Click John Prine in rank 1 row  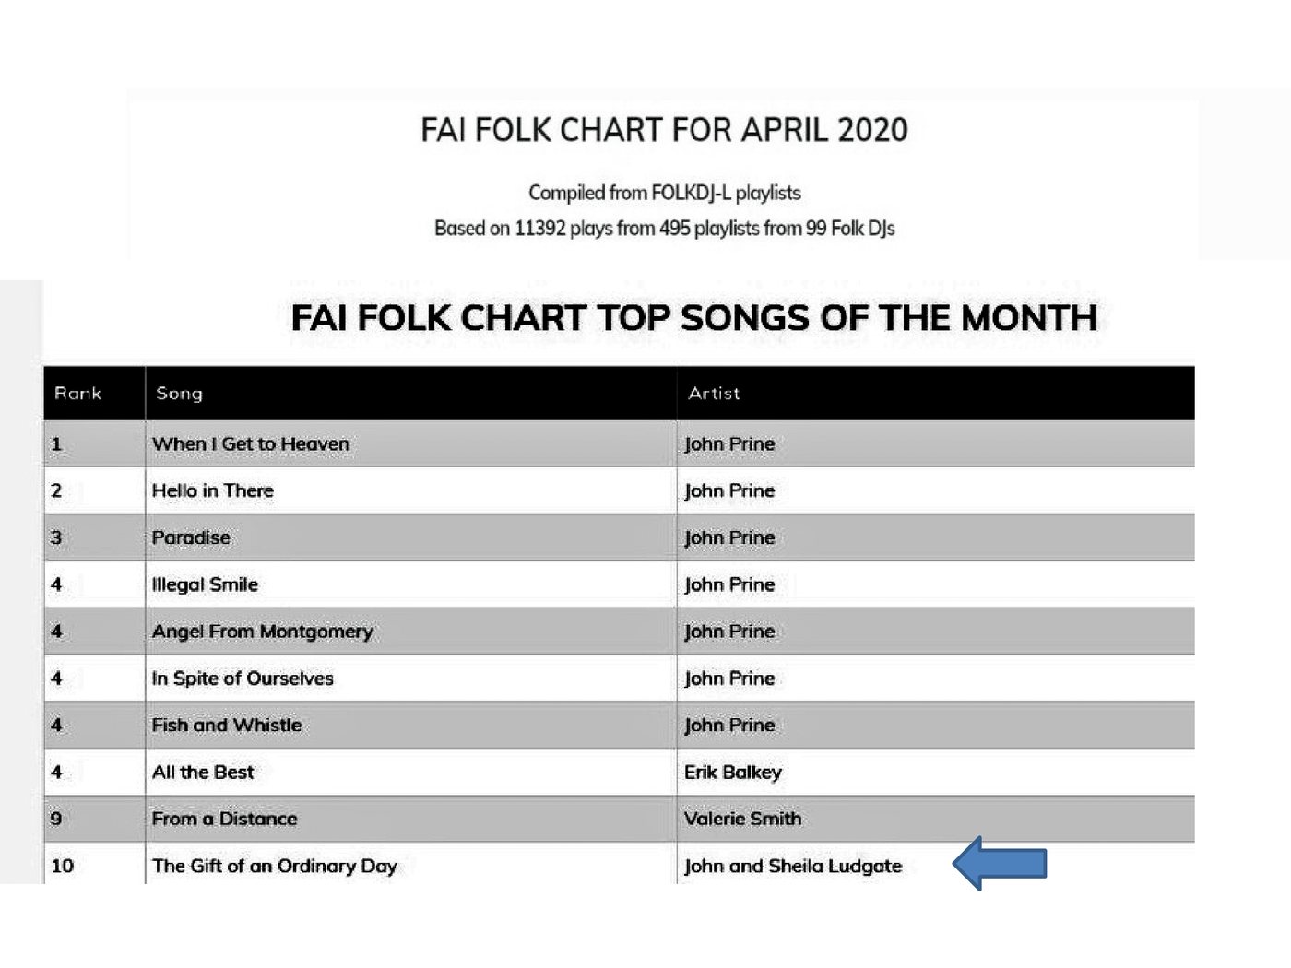tap(729, 444)
